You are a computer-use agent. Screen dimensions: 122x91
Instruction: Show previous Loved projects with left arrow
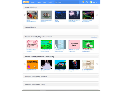pos(25,64)
